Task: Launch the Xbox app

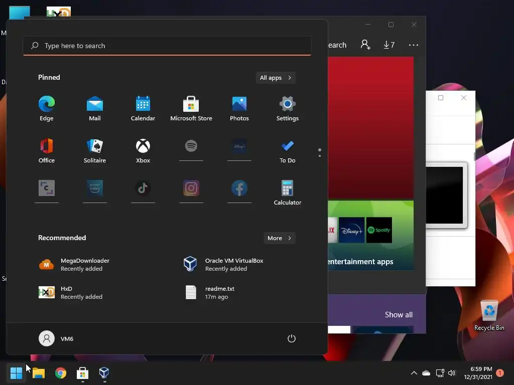Action: pos(143,150)
